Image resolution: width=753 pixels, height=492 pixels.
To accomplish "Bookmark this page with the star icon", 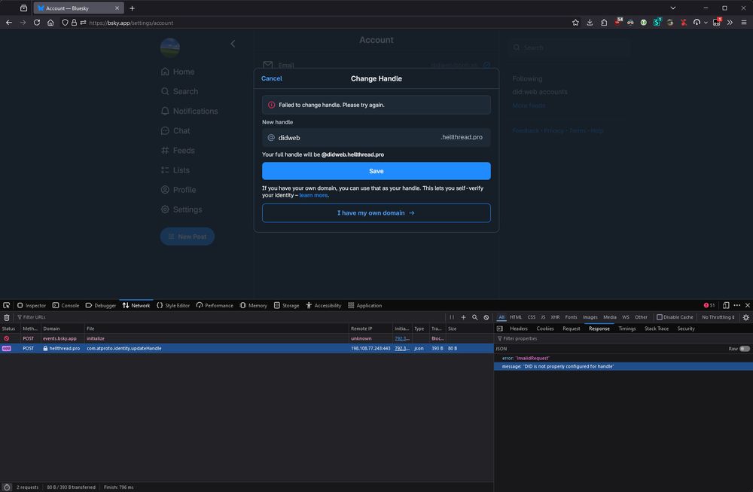I will pos(576,23).
